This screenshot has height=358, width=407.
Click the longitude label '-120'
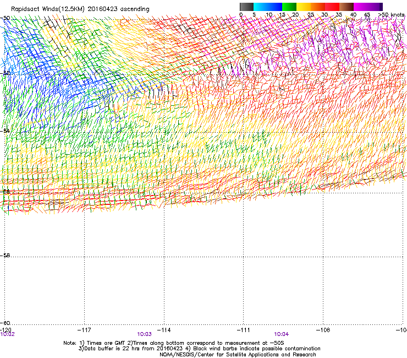5,330
